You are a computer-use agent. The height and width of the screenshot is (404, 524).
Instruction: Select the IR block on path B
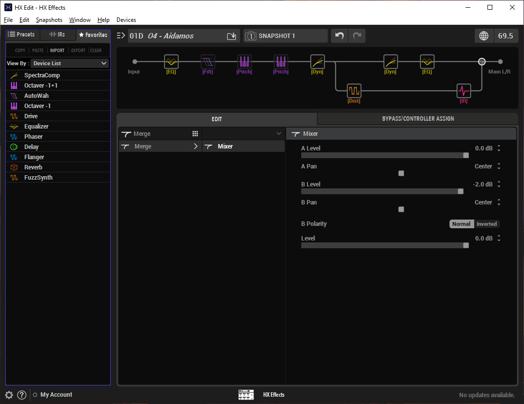(x=464, y=91)
